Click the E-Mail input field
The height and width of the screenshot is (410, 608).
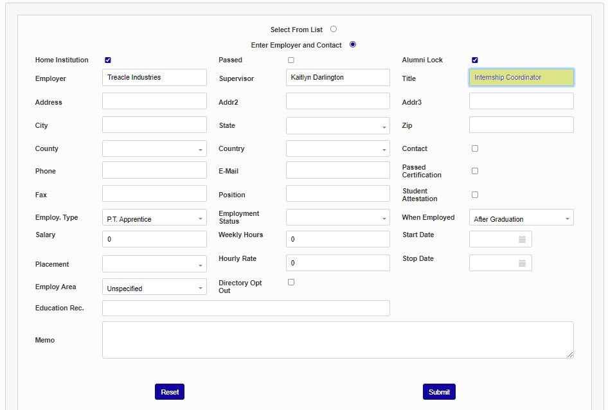click(337, 170)
